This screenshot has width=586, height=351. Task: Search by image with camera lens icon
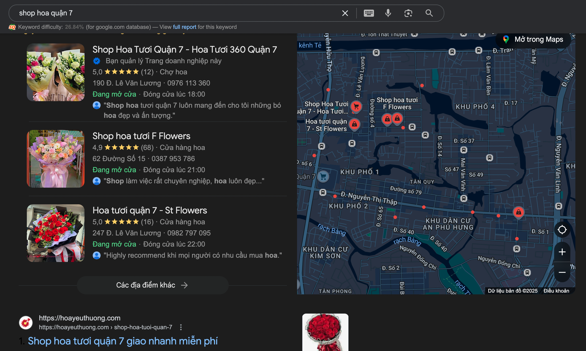pos(408,13)
